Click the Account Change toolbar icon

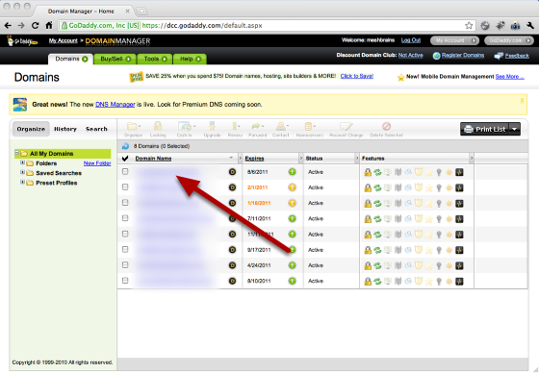click(x=346, y=130)
